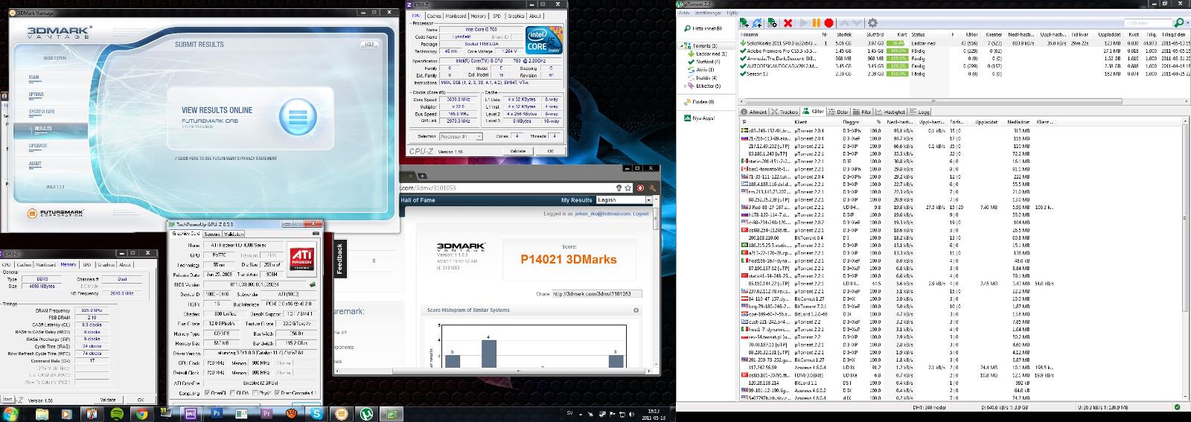Open Trackers tab in uTorrent
Screen dimensions: 1191x422
785,112
